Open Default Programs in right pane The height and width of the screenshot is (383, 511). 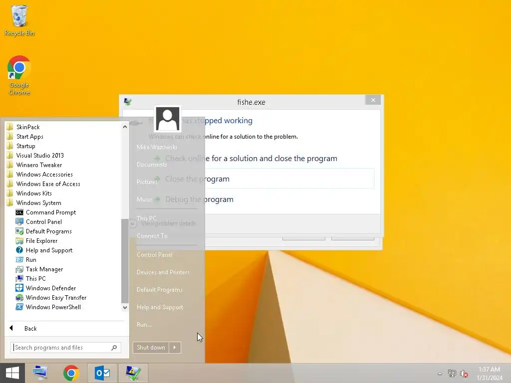(159, 290)
